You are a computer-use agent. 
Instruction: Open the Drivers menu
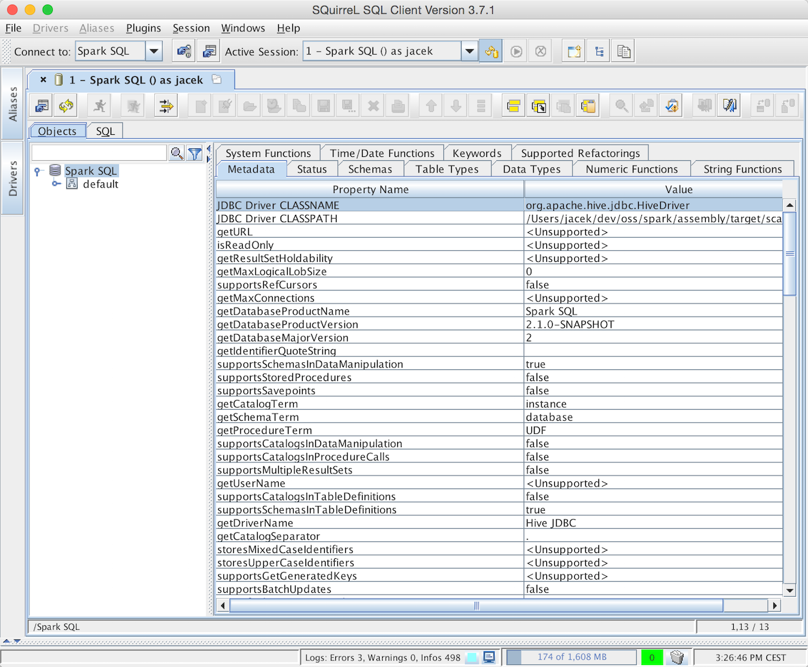coord(50,28)
